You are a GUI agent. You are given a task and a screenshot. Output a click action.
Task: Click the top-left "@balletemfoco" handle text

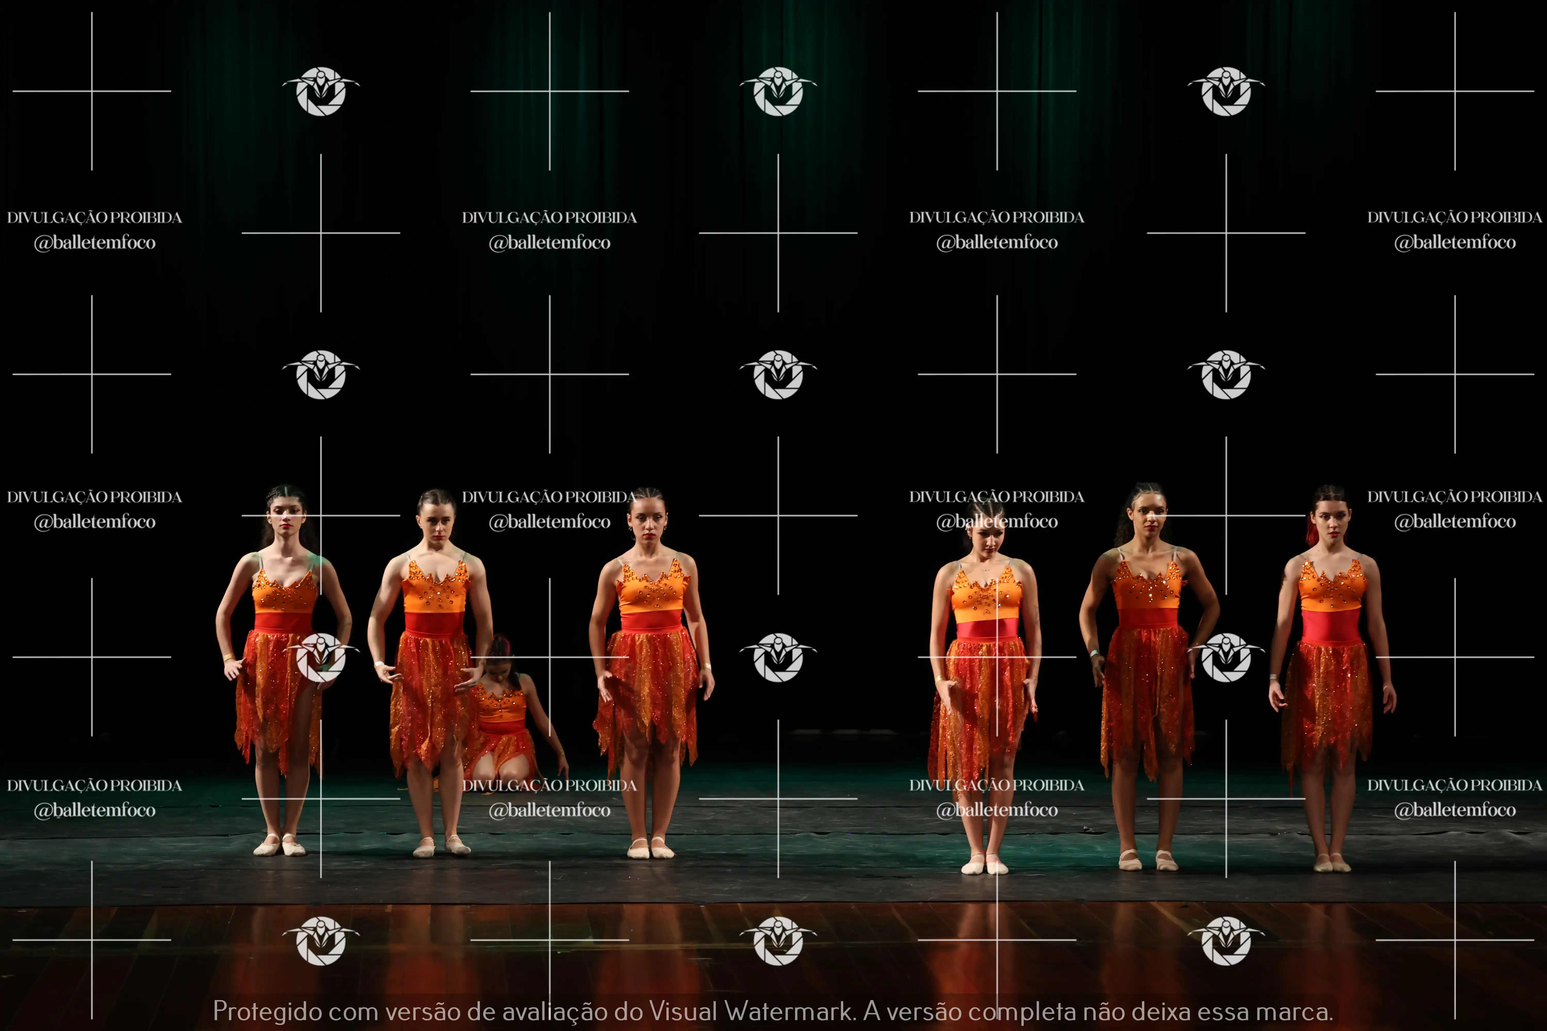[95, 243]
